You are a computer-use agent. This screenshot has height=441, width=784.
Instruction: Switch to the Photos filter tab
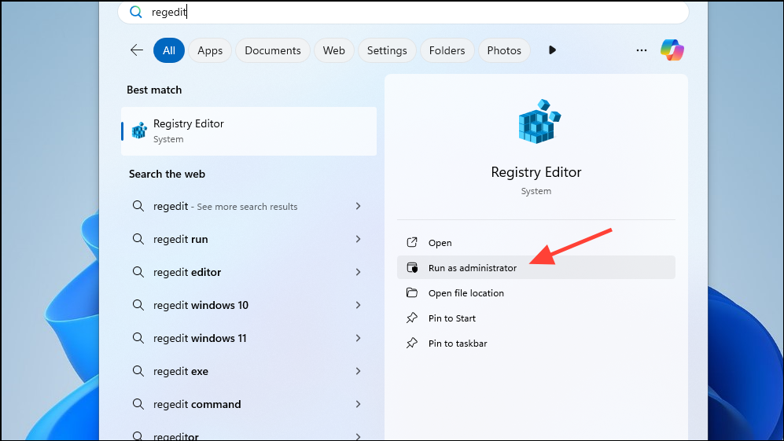point(504,50)
